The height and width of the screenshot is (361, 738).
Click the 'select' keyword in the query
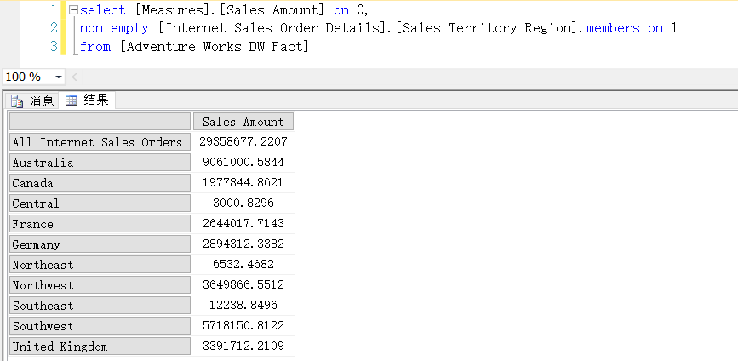[103, 10]
